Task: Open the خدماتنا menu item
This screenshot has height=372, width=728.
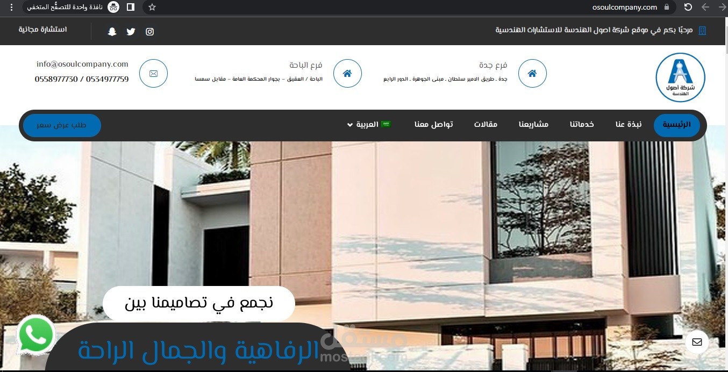Action: tap(581, 124)
